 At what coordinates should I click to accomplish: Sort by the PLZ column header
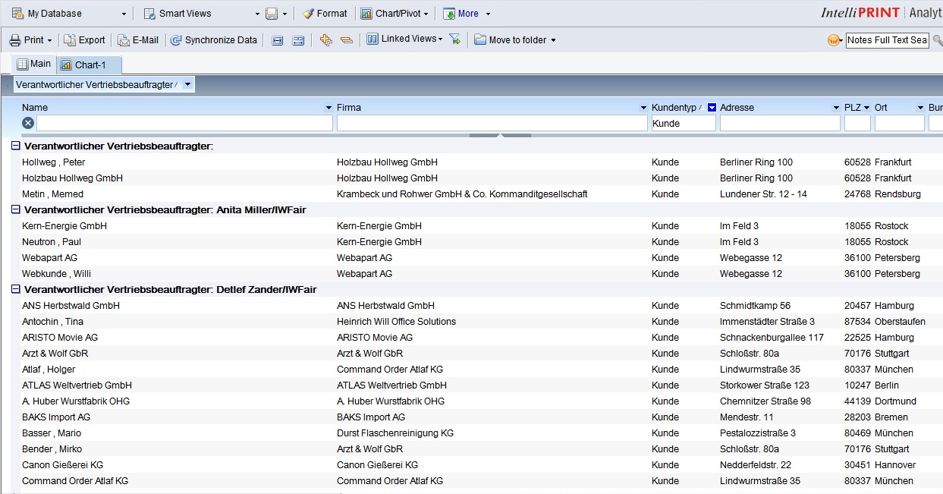(x=853, y=108)
